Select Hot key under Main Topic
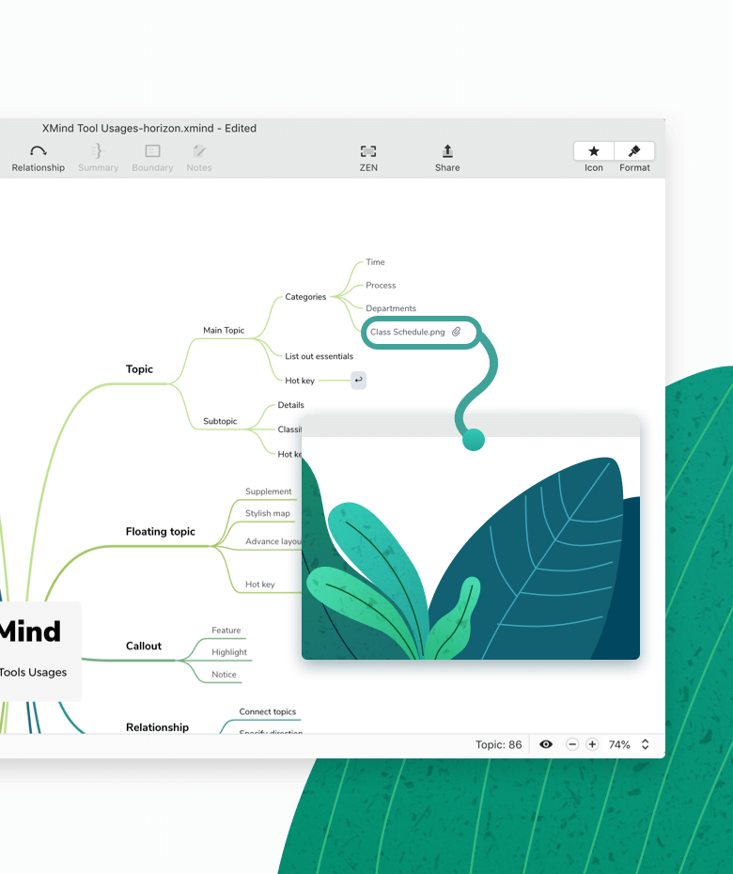 (300, 381)
